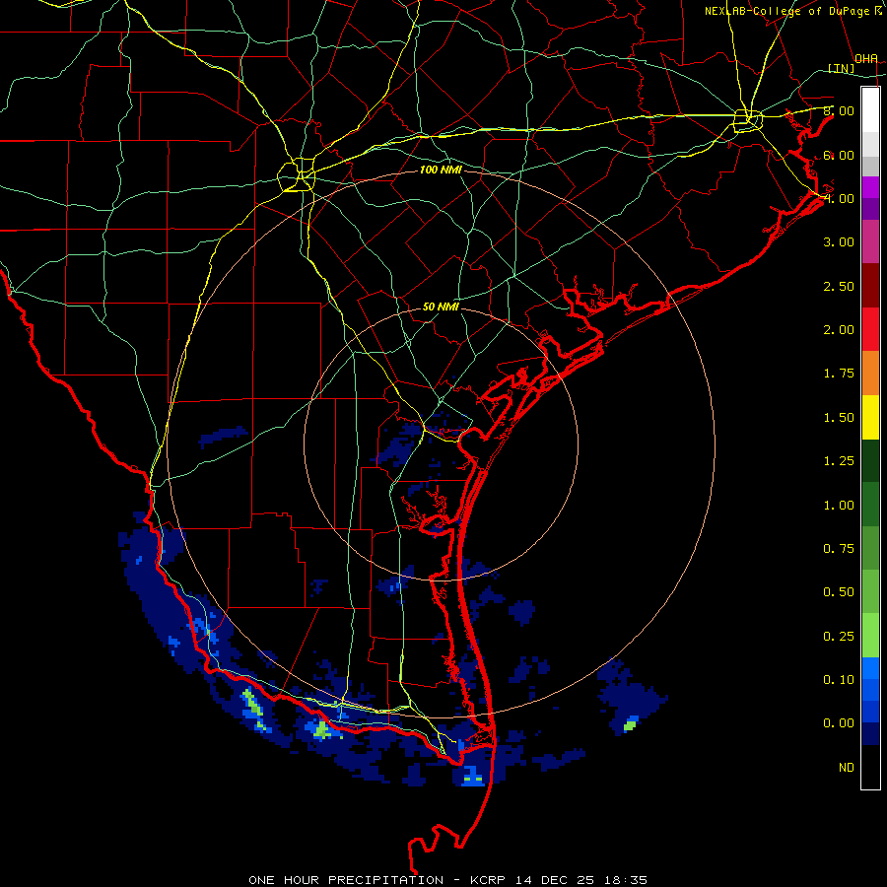Click the 0.50 legend value

(x=839, y=592)
